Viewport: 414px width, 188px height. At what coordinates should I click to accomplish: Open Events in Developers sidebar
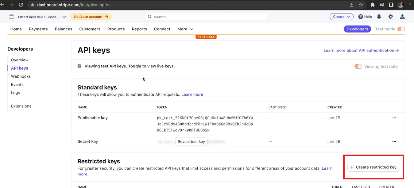(17, 84)
